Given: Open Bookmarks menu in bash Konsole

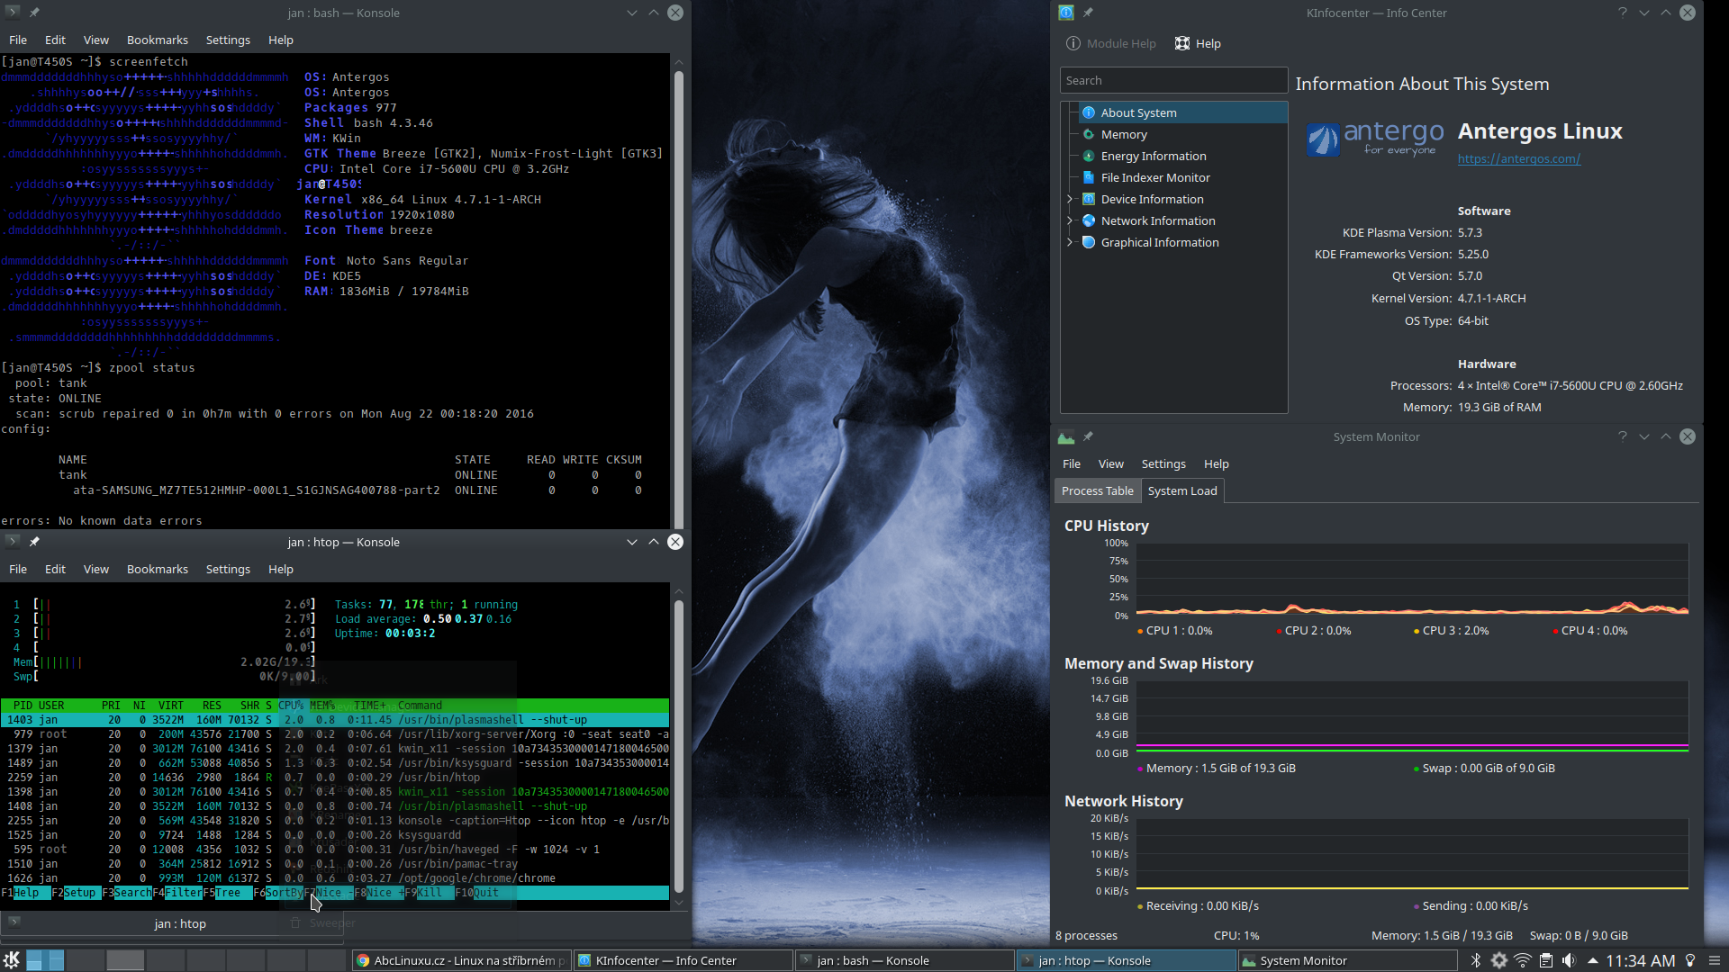Looking at the screenshot, I should (x=158, y=40).
